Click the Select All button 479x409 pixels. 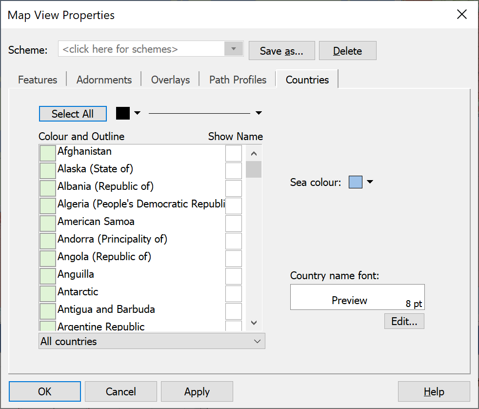click(x=73, y=114)
